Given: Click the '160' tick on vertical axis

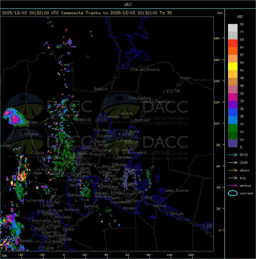Looking at the screenshot, I should [x=217, y=60].
